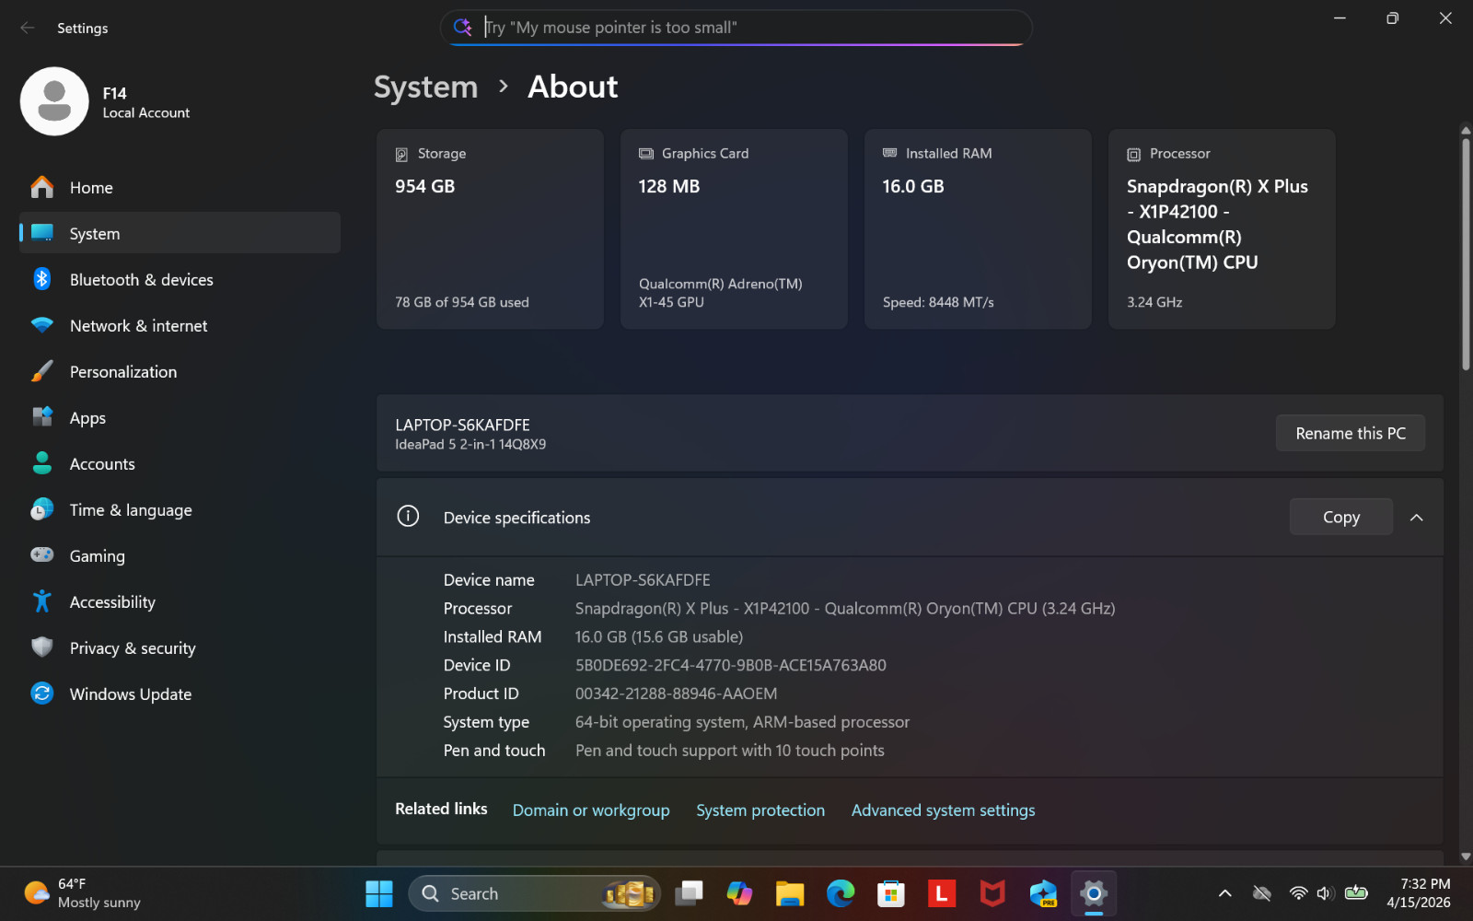
Task: Open the Processor Snapdragon info card
Action: (x=1222, y=228)
